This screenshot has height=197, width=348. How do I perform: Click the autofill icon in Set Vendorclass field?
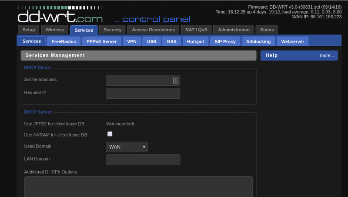tap(175, 80)
